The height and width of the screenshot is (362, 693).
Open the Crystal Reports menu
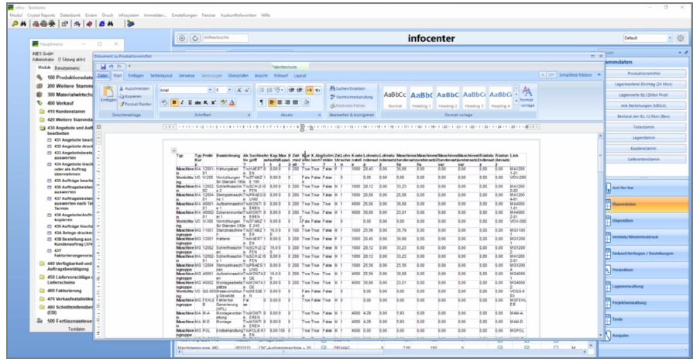(42, 15)
